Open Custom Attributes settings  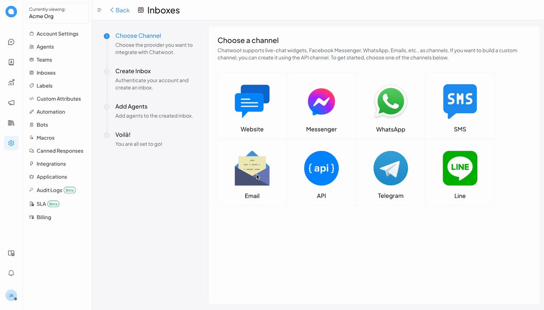point(57,99)
